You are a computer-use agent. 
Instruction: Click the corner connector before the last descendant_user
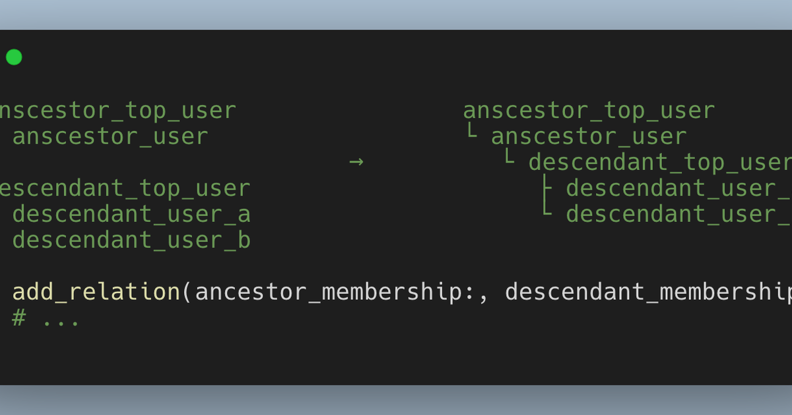click(x=546, y=212)
